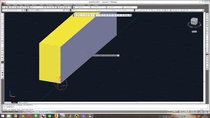Open the Файл menu
This screenshot has width=210, height=118.
pos(9,5)
